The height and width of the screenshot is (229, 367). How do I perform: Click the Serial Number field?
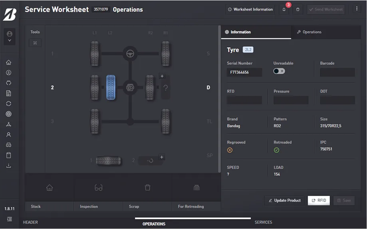(244, 72)
